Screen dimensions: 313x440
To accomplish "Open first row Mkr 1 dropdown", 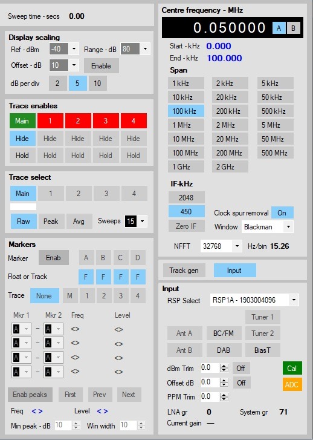I will (21, 329).
